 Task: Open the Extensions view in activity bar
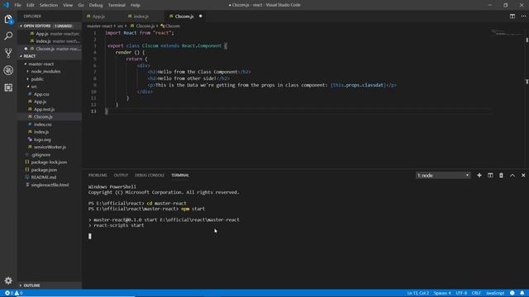tap(8, 87)
